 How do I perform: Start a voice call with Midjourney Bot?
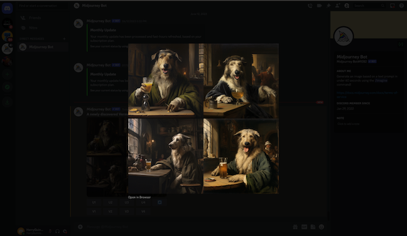(x=310, y=6)
